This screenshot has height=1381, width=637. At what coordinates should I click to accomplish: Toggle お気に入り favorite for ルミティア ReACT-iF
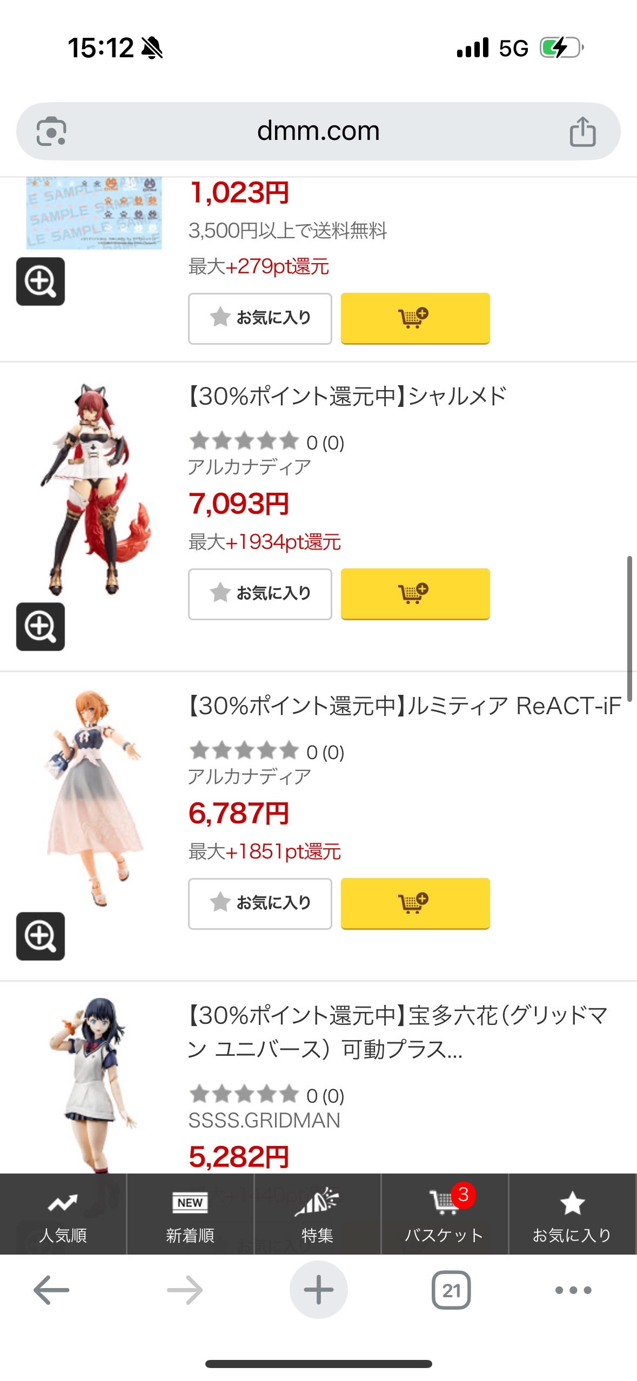point(260,903)
